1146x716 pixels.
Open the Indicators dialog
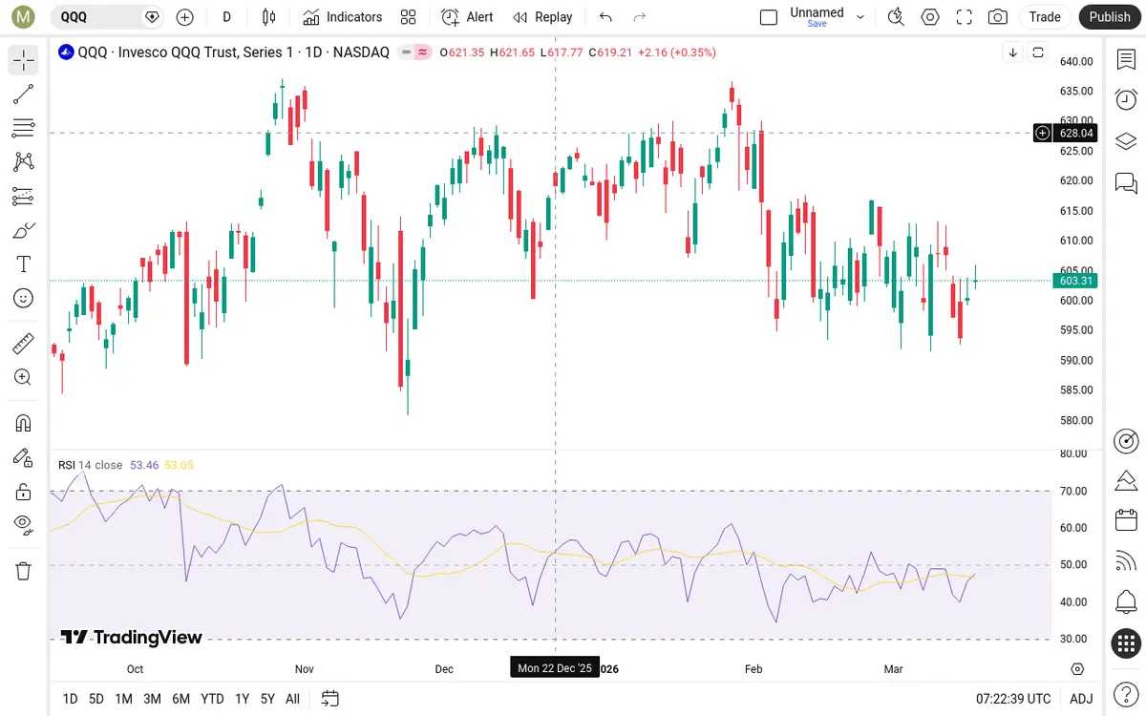pyautogui.click(x=342, y=16)
